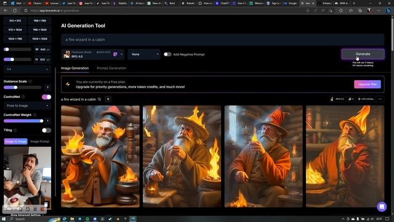The image size is (394, 222).
Task: Open first wizard image with blue robe
Action: click(100, 156)
